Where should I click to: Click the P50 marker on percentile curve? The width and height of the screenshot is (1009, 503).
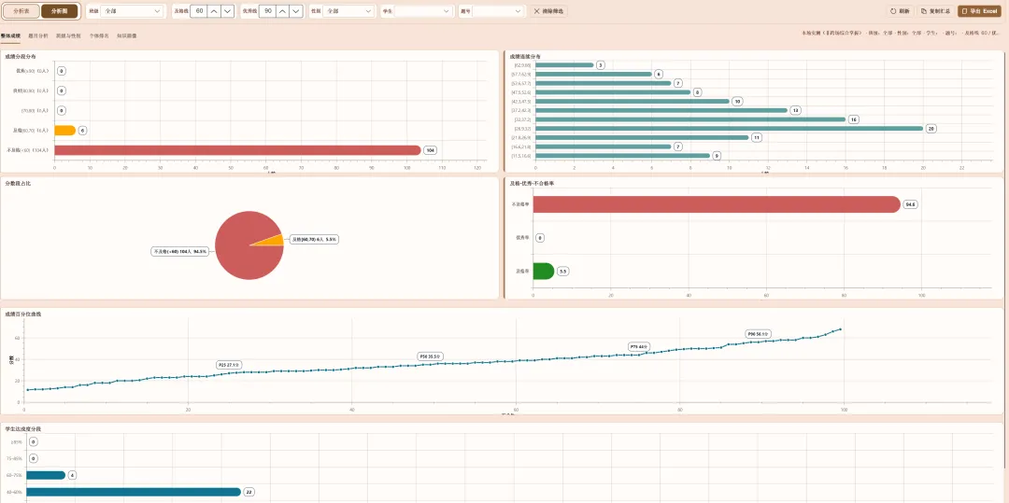coord(429,356)
